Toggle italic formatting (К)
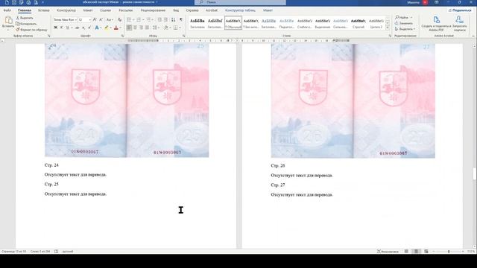 (61, 28)
